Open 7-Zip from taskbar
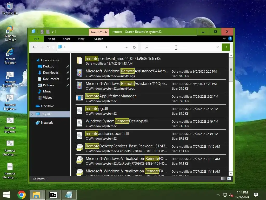The width and height of the screenshot is (266, 200). (x=53, y=195)
